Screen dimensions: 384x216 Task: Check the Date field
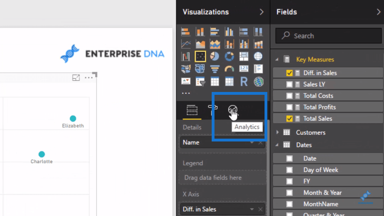coord(289,159)
